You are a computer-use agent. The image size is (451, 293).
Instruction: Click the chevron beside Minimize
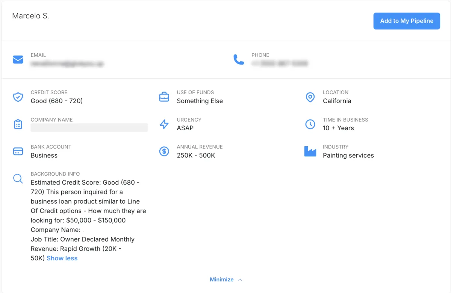click(240, 279)
